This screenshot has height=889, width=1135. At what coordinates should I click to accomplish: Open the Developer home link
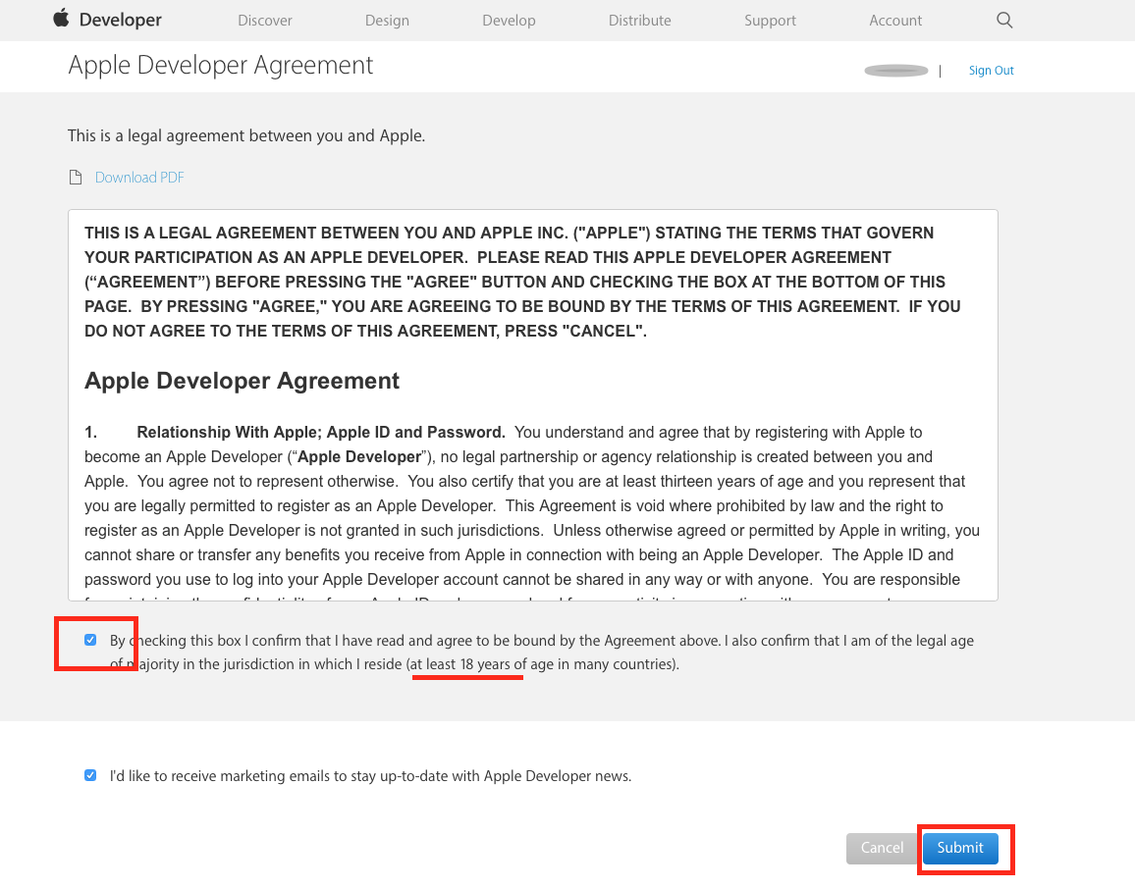pyautogui.click(x=120, y=21)
